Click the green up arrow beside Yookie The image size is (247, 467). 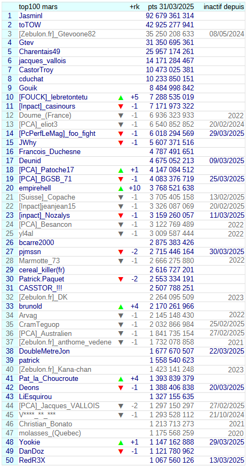point(121,442)
